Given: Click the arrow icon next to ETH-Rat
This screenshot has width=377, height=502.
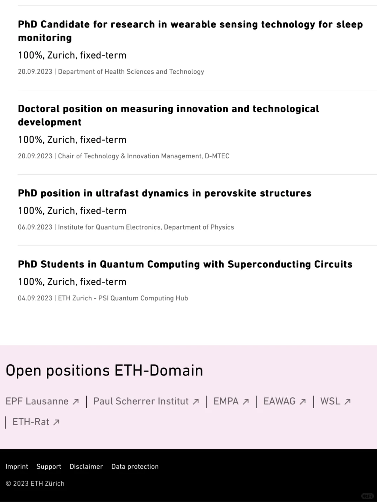Looking at the screenshot, I should coord(56,422).
